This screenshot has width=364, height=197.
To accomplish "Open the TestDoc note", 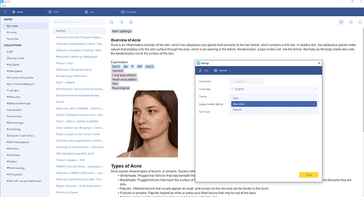I will [x=79, y=31].
